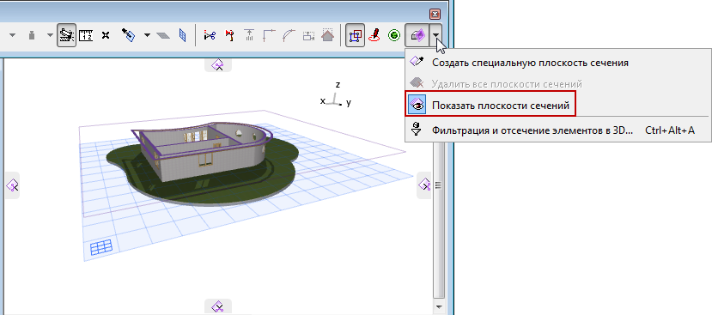Click the right cutting plane scissors handle
Viewport: 712px width, 315px height.
[x=424, y=185]
